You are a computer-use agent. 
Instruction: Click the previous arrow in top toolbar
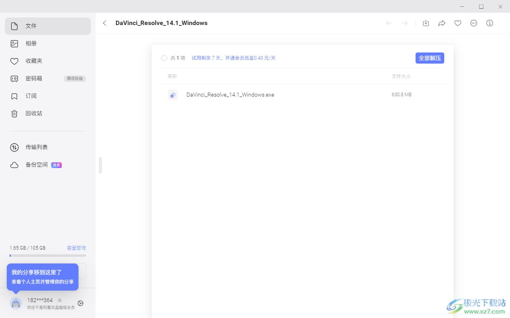[389, 23]
